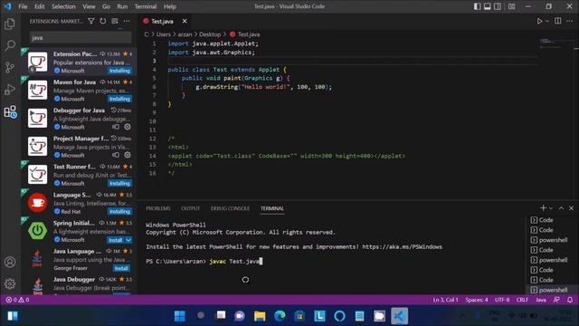Open the Terminal menu
Viewport: 579px width, 326px height.
pos(146,6)
